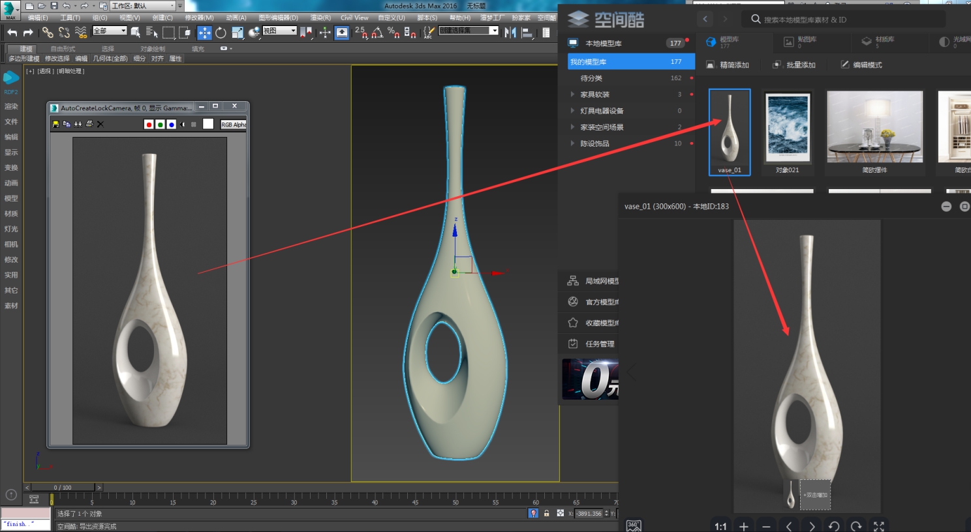The height and width of the screenshot is (532, 971).
Task: Save the rendered image with disk icon
Action: [55, 124]
